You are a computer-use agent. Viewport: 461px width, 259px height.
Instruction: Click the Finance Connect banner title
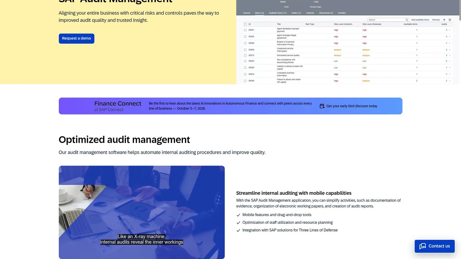pos(118,103)
